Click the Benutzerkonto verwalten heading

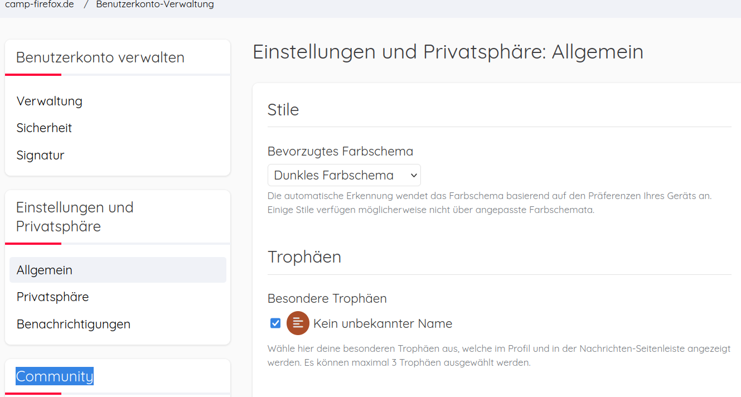point(100,57)
